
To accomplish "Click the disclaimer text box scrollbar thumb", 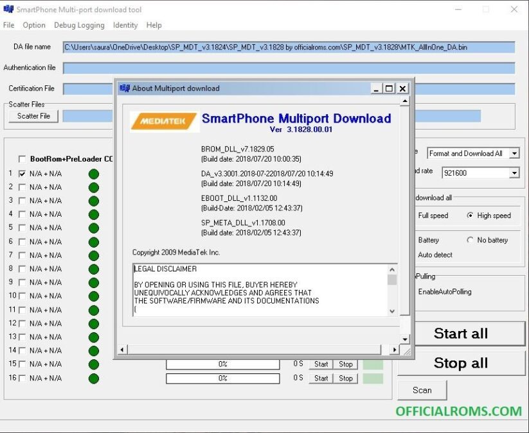I will point(392,280).
